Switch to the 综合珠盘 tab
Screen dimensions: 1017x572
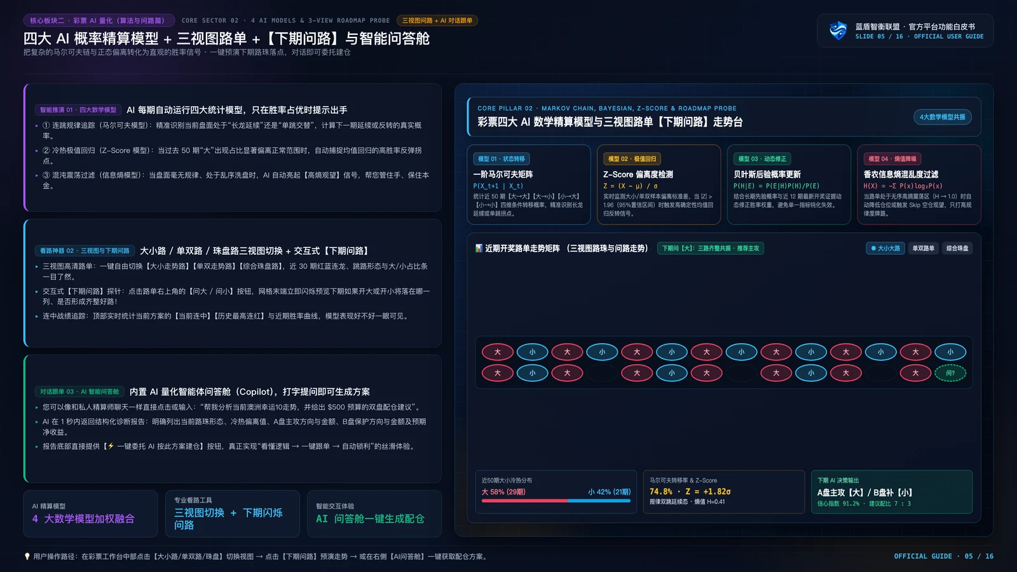coord(957,249)
